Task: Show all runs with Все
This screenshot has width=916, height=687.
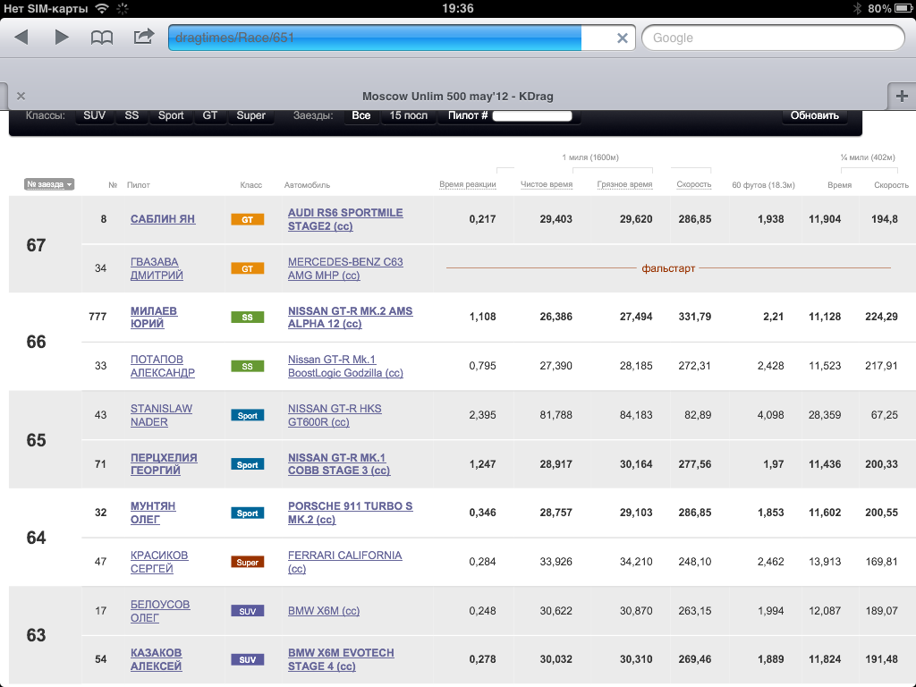Action: point(361,115)
